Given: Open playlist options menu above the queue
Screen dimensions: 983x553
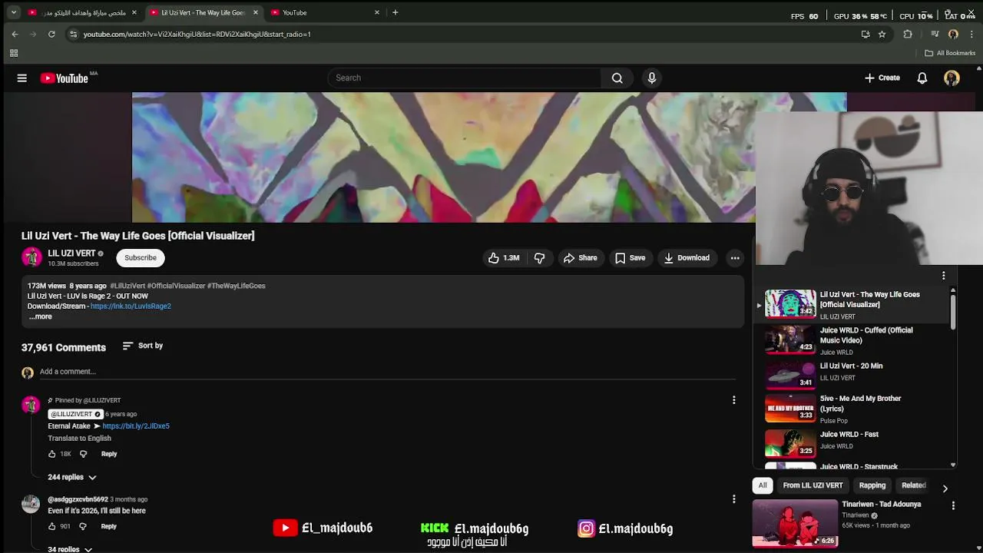Looking at the screenshot, I should [x=943, y=276].
